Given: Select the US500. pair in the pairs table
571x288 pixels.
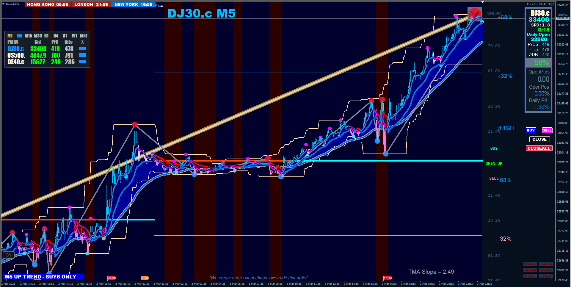Looking at the screenshot, I should [x=16, y=55].
